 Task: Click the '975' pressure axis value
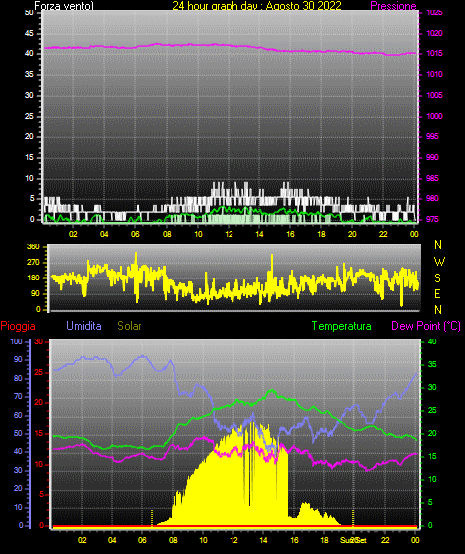[x=432, y=219]
